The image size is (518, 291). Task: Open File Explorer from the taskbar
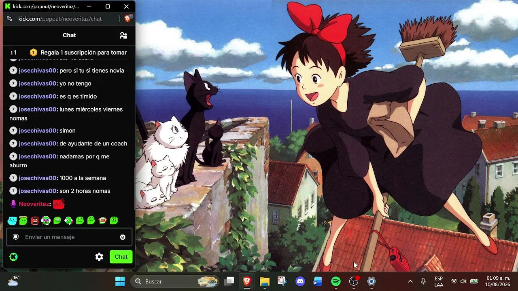click(264, 281)
